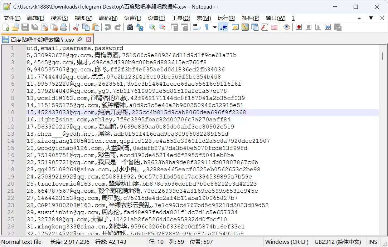Enable document monitoring with eye icon
Screen dimensions: 388x247
tap(287, 27)
